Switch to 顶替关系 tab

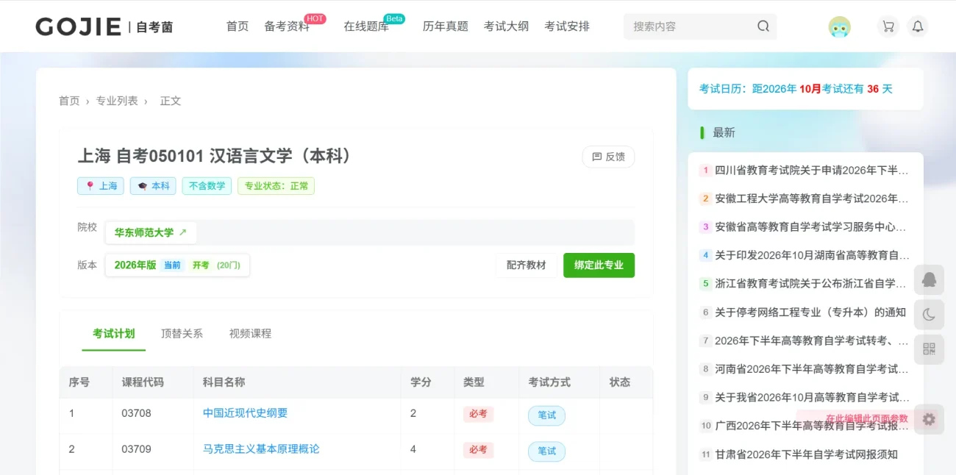182,334
